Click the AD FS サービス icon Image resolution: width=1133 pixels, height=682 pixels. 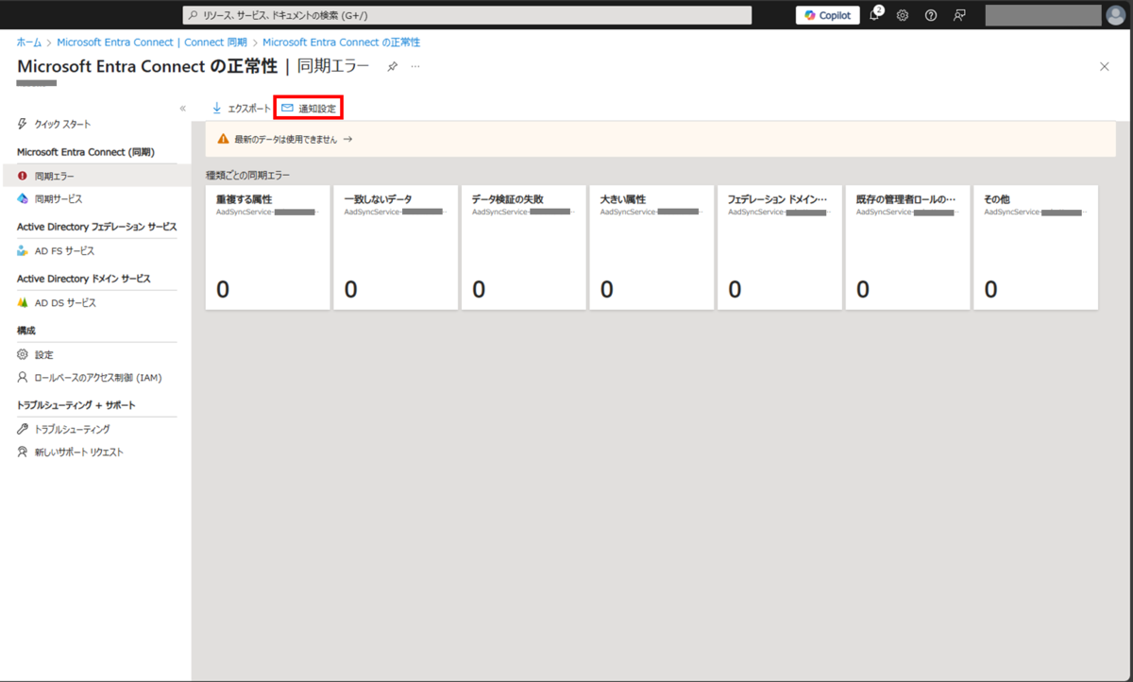pos(23,251)
